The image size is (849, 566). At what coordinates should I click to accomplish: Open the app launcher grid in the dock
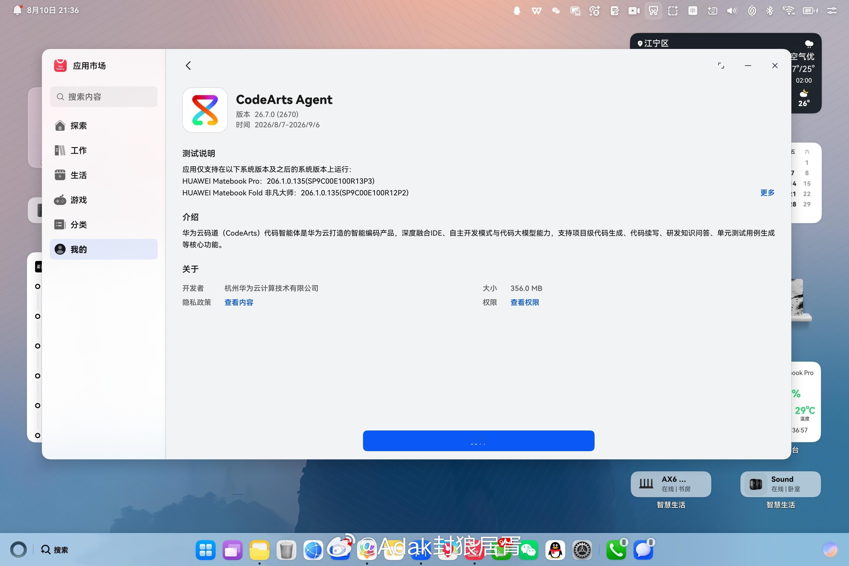[x=205, y=550]
